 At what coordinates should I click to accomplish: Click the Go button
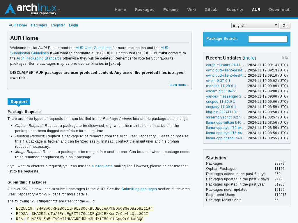[285, 26]
